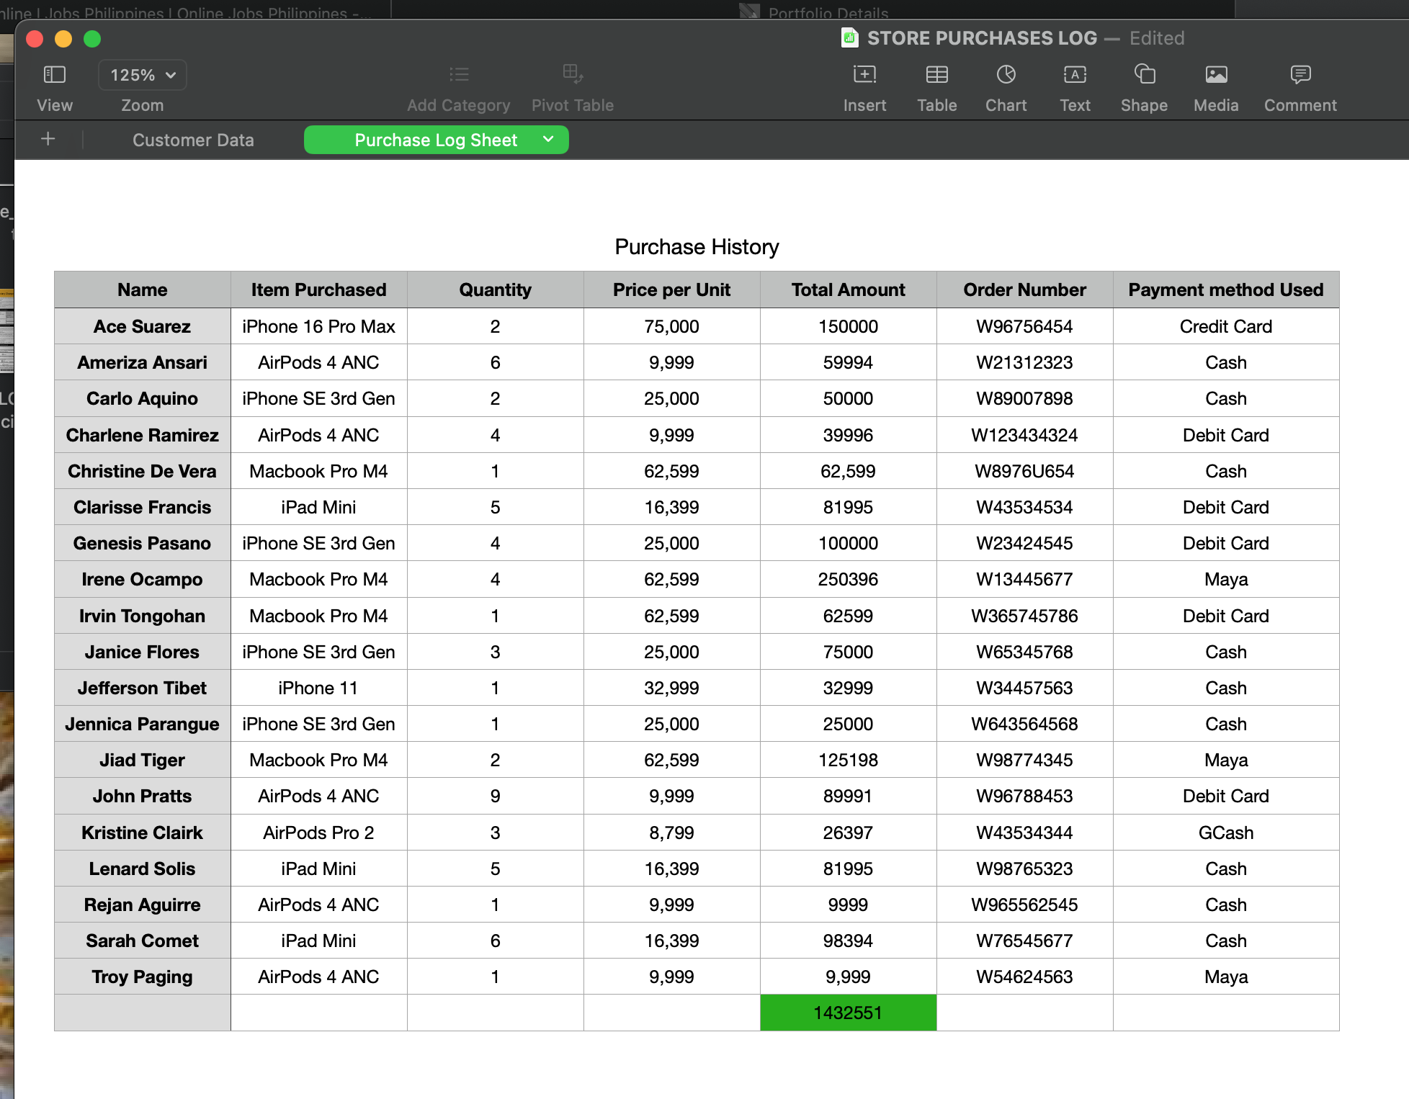Maximize the window with green button

point(92,38)
